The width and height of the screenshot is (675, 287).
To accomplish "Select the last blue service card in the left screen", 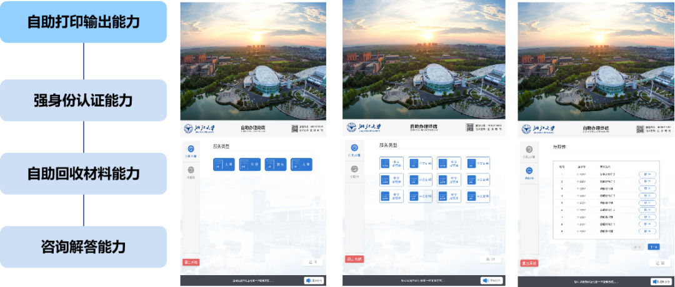I will pos(301,165).
